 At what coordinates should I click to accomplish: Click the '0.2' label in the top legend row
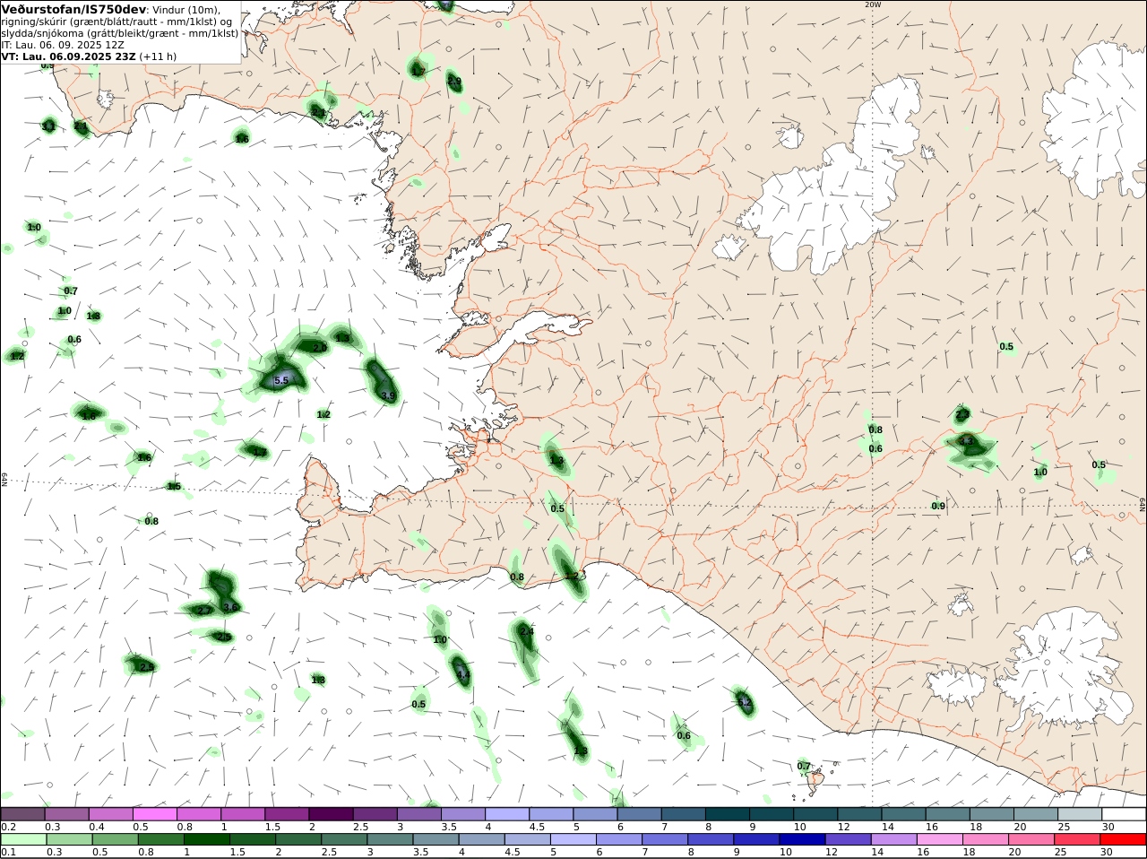coord(8,827)
